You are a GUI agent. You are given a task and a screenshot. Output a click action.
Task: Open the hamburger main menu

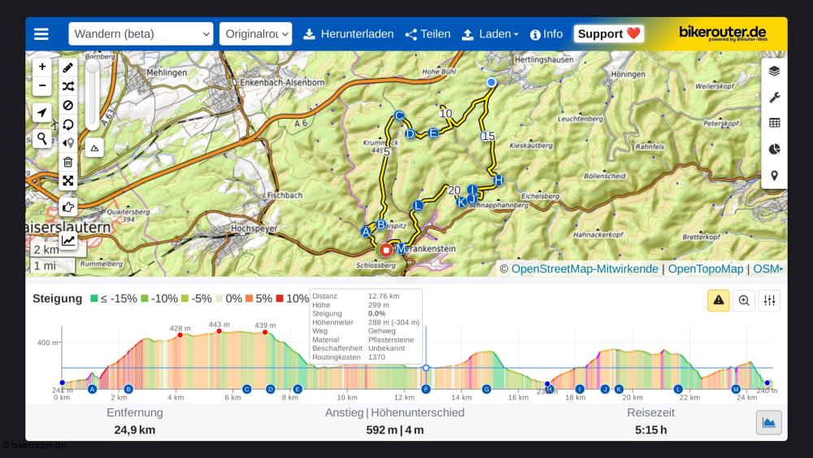tap(41, 34)
